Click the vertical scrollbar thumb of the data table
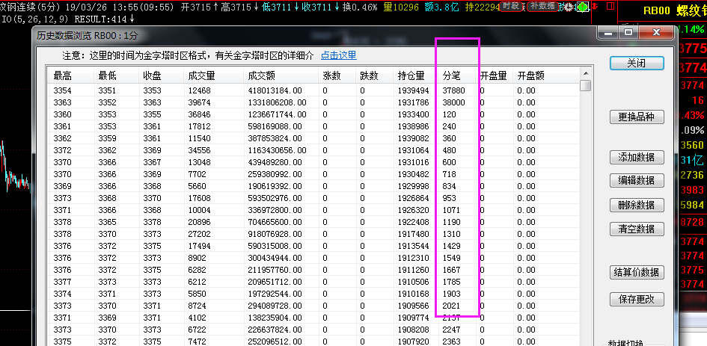Viewport: 707px width, 346px height. 586,86
